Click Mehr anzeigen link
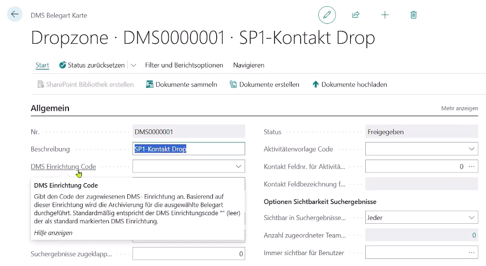 pyautogui.click(x=459, y=108)
